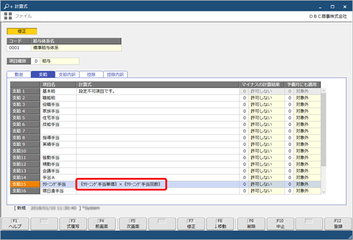Switch to the 控除 tab

pos(91,74)
